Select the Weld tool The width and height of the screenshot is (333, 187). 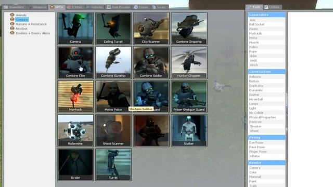pos(266,61)
